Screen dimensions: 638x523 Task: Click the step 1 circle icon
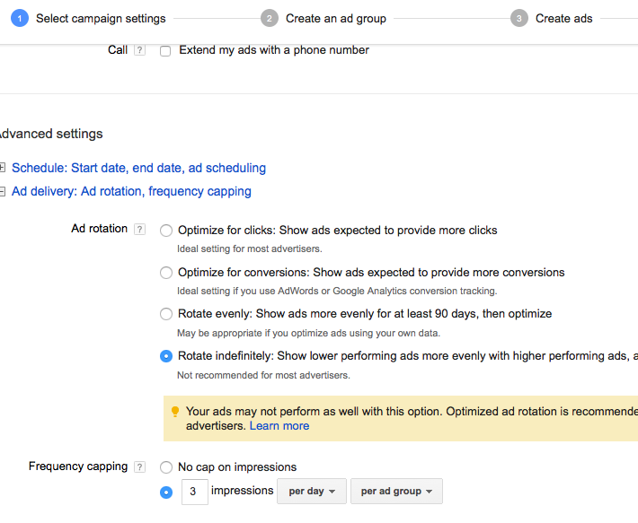(x=20, y=18)
